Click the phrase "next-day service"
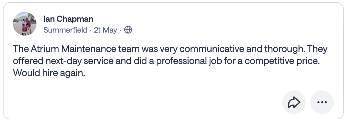 pos(80,61)
